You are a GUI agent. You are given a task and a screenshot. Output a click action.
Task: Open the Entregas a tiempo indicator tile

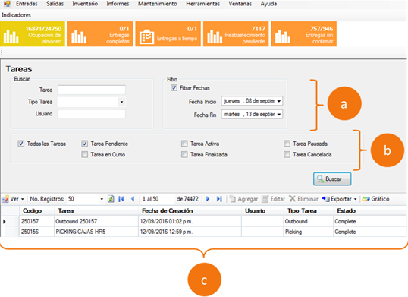click(168, 34)
